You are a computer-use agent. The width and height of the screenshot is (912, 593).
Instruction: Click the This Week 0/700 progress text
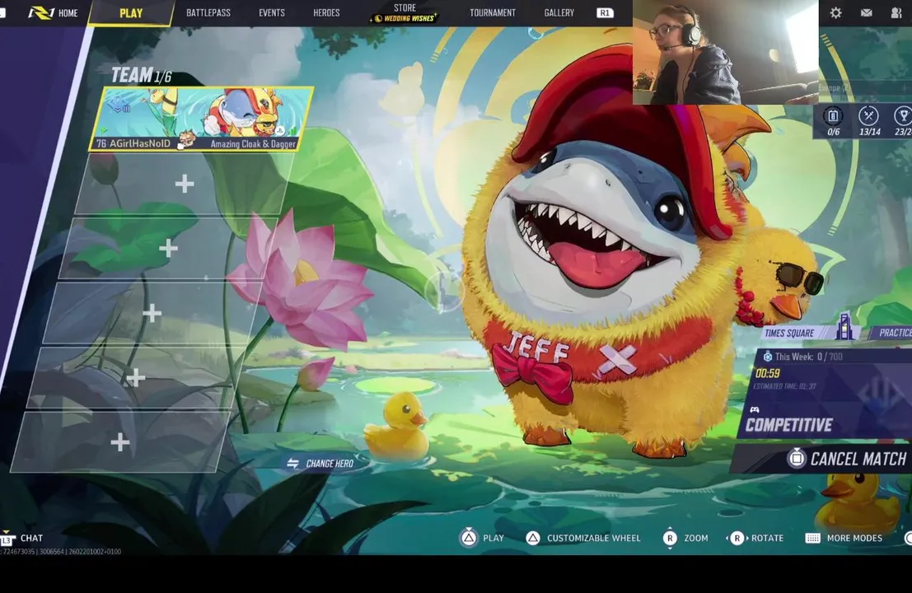click(x=808, y=357)
